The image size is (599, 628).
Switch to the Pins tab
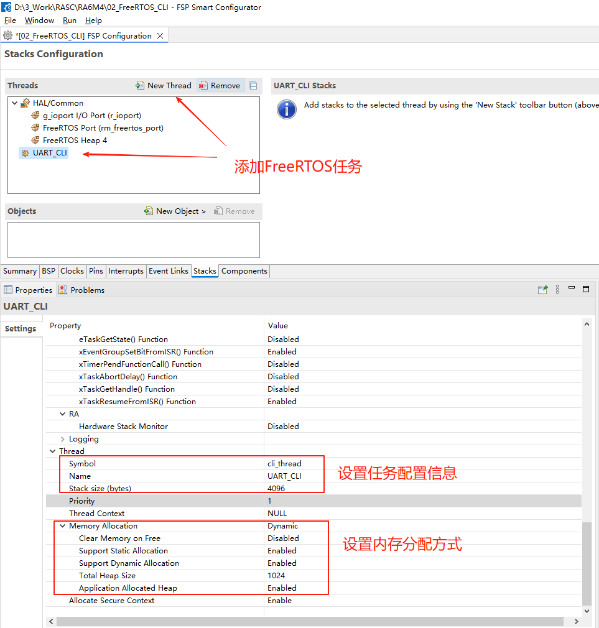coord(96,271)
